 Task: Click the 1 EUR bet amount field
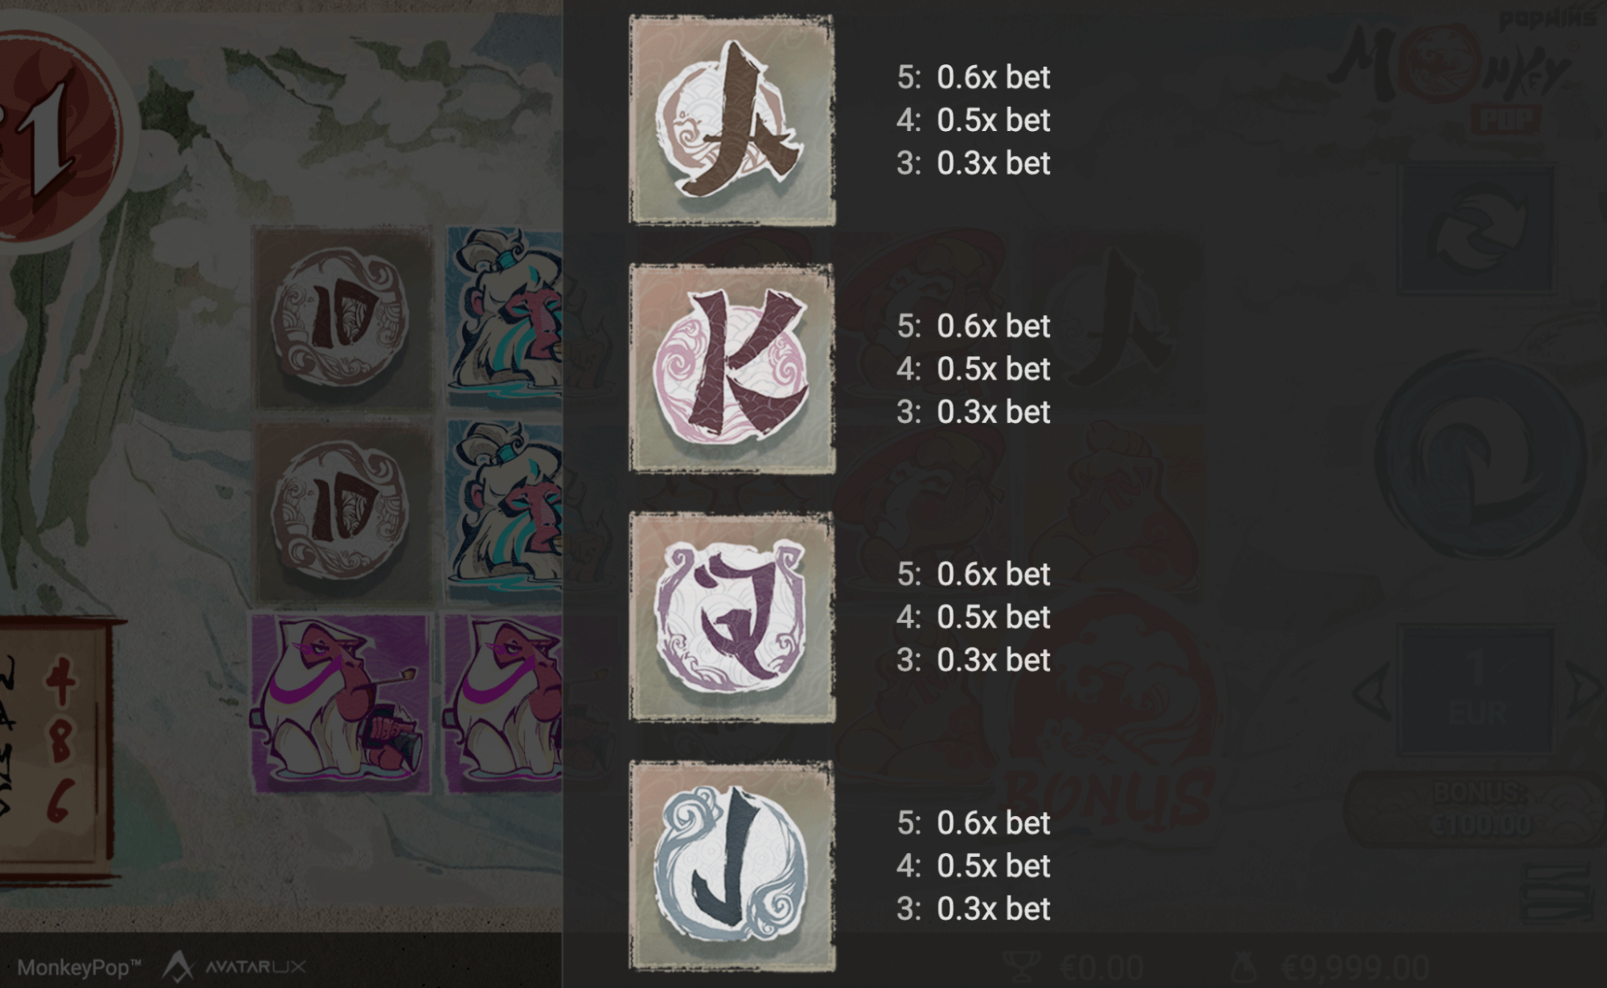(1477, 690)
